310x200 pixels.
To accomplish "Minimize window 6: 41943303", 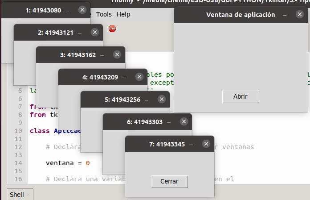I will [169, 122].
